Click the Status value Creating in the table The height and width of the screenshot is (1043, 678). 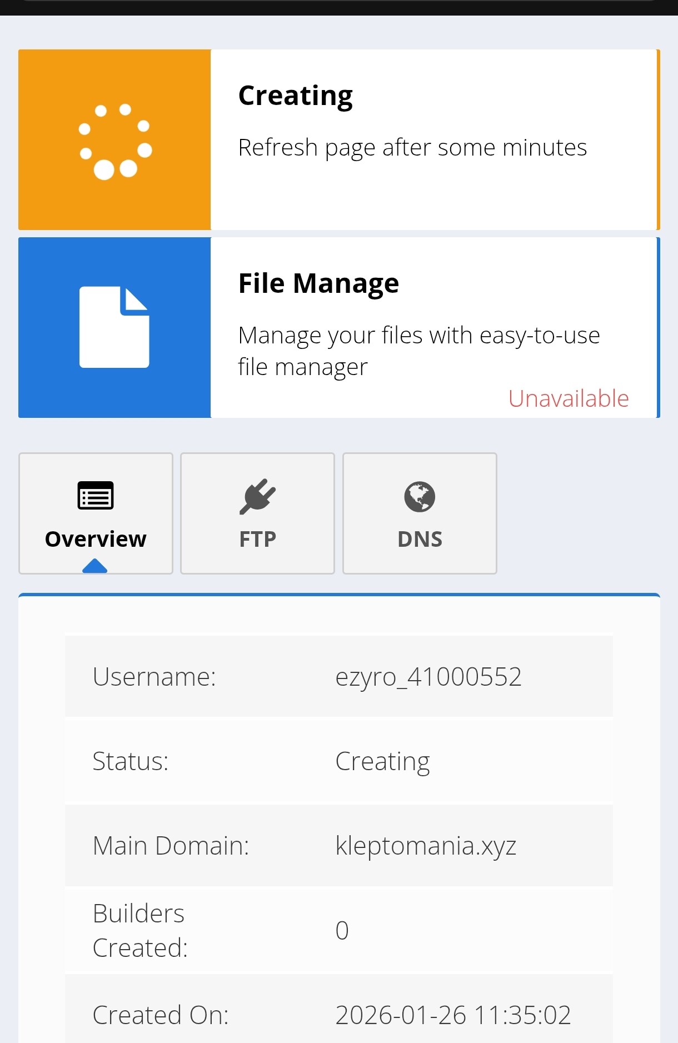382,761
